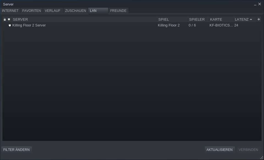Click the VAC shield column header icon
264x160 pixels.
[9, 19]
